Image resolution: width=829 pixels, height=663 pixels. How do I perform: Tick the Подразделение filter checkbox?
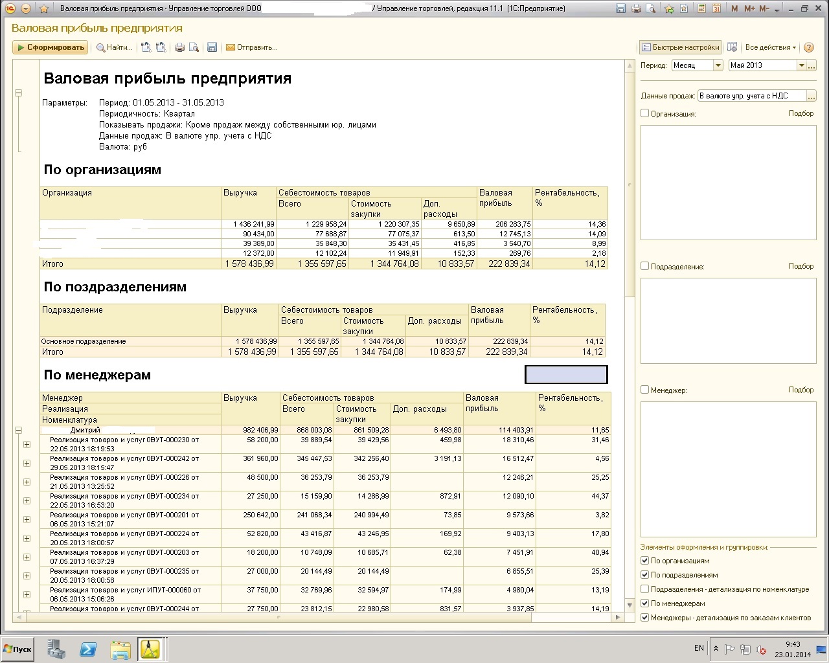click(644, 266)
